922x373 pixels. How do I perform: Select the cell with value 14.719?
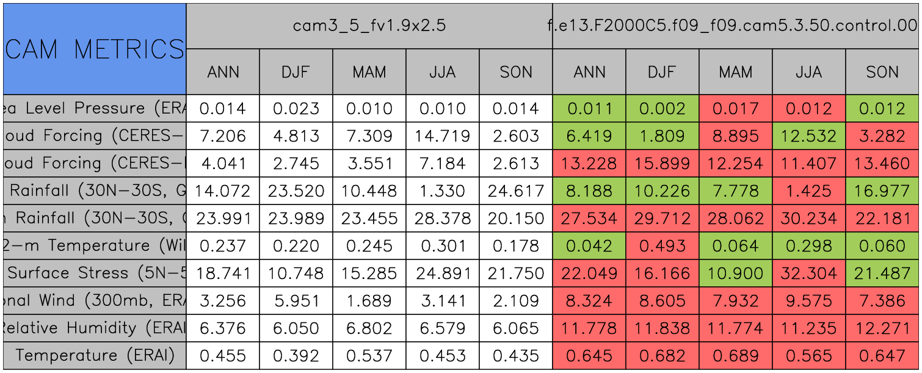click(442, 136)
